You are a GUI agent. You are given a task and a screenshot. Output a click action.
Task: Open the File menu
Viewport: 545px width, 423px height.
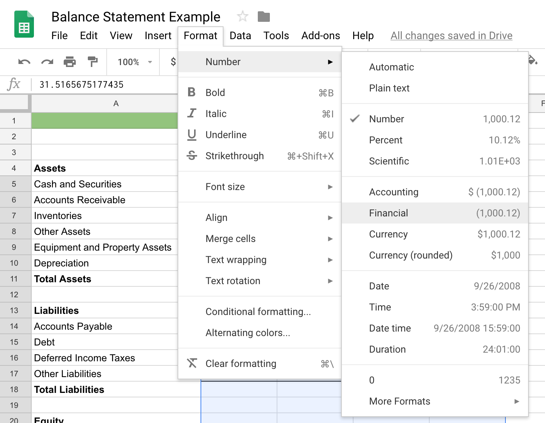pos(60,36)
